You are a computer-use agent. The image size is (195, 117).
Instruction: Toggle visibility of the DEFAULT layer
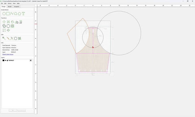[5, 60]
